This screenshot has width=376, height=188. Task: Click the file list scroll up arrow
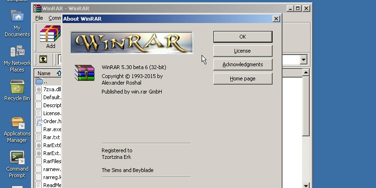click(306, 72)
